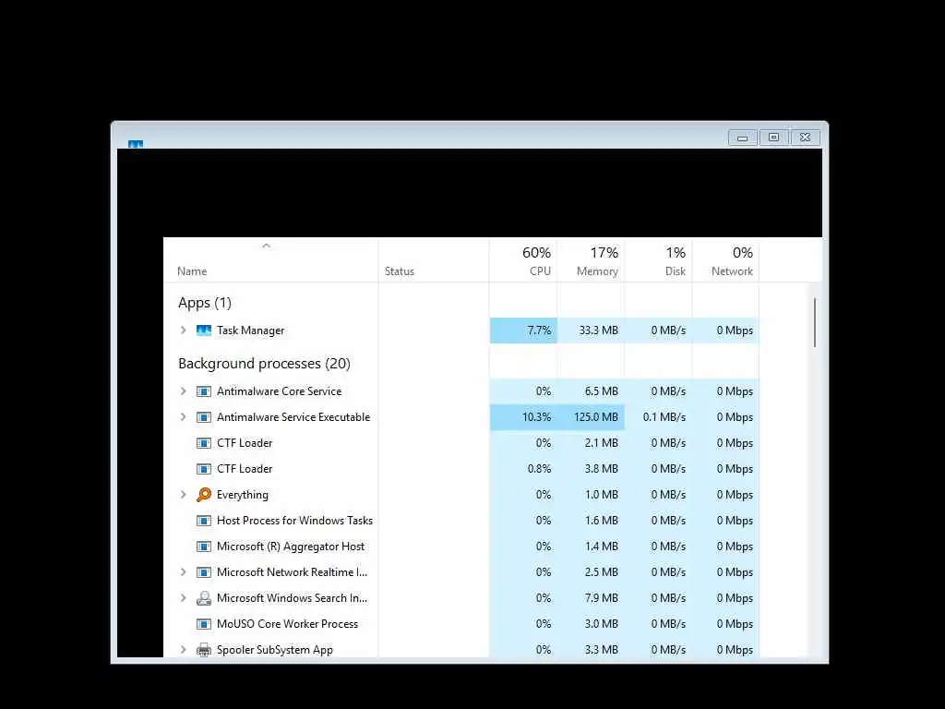The width and height of the screenshot is (945, 709).
Task: Expand Spooler SubSystem App row
Action: [x=184, y=649]
